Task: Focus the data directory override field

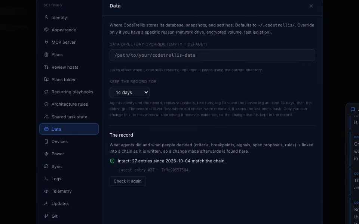Action: tap(212, 55)
